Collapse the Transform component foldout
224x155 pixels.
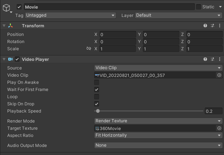pyautogui.click(x=4, y=26)
